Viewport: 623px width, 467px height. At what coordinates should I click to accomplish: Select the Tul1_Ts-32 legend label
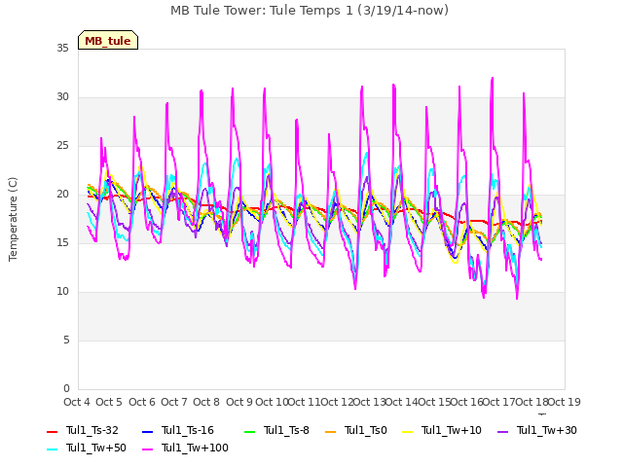[x=92, y=430]
